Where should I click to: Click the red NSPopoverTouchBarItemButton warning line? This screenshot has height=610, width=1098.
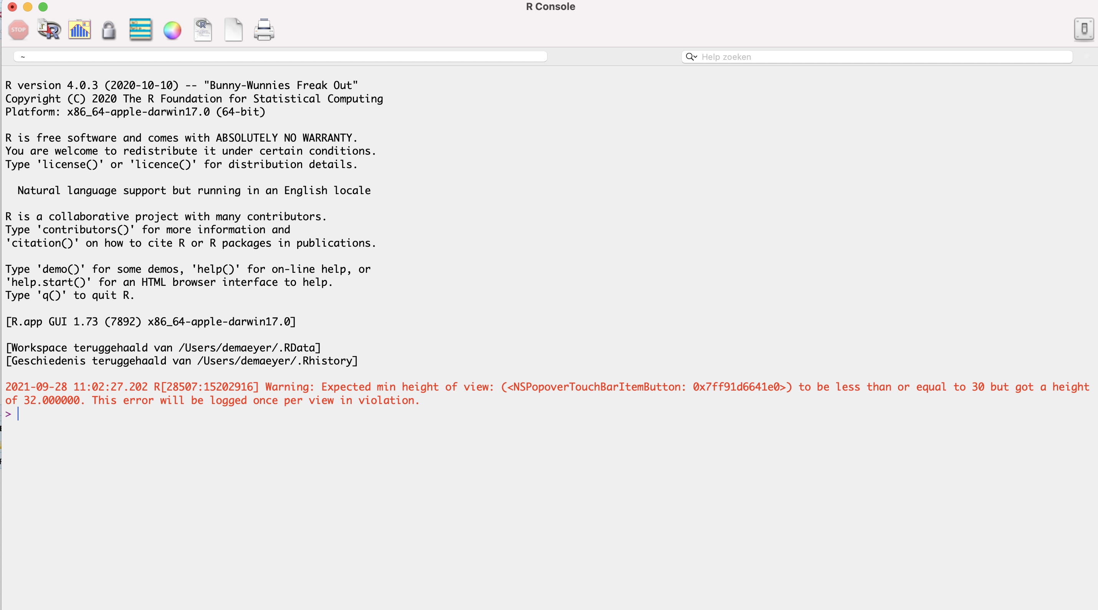[x=547, y=387]
